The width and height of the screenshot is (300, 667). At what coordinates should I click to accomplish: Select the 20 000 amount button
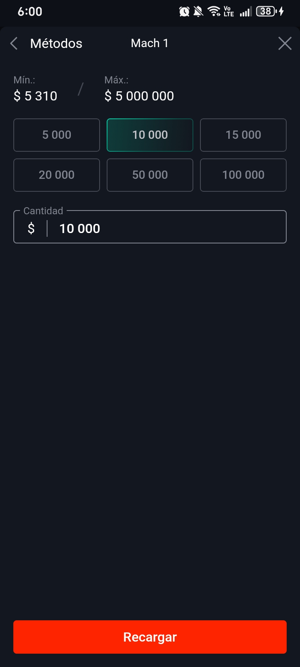point(57,175)
